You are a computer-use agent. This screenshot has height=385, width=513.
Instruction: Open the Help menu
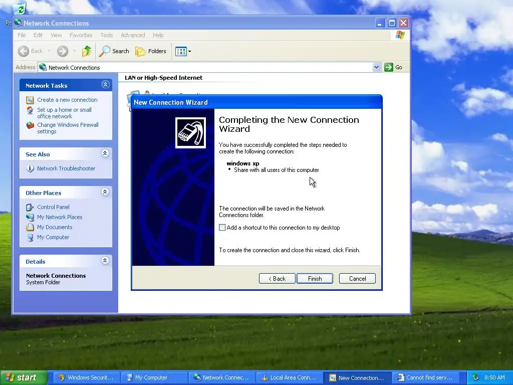158,35
